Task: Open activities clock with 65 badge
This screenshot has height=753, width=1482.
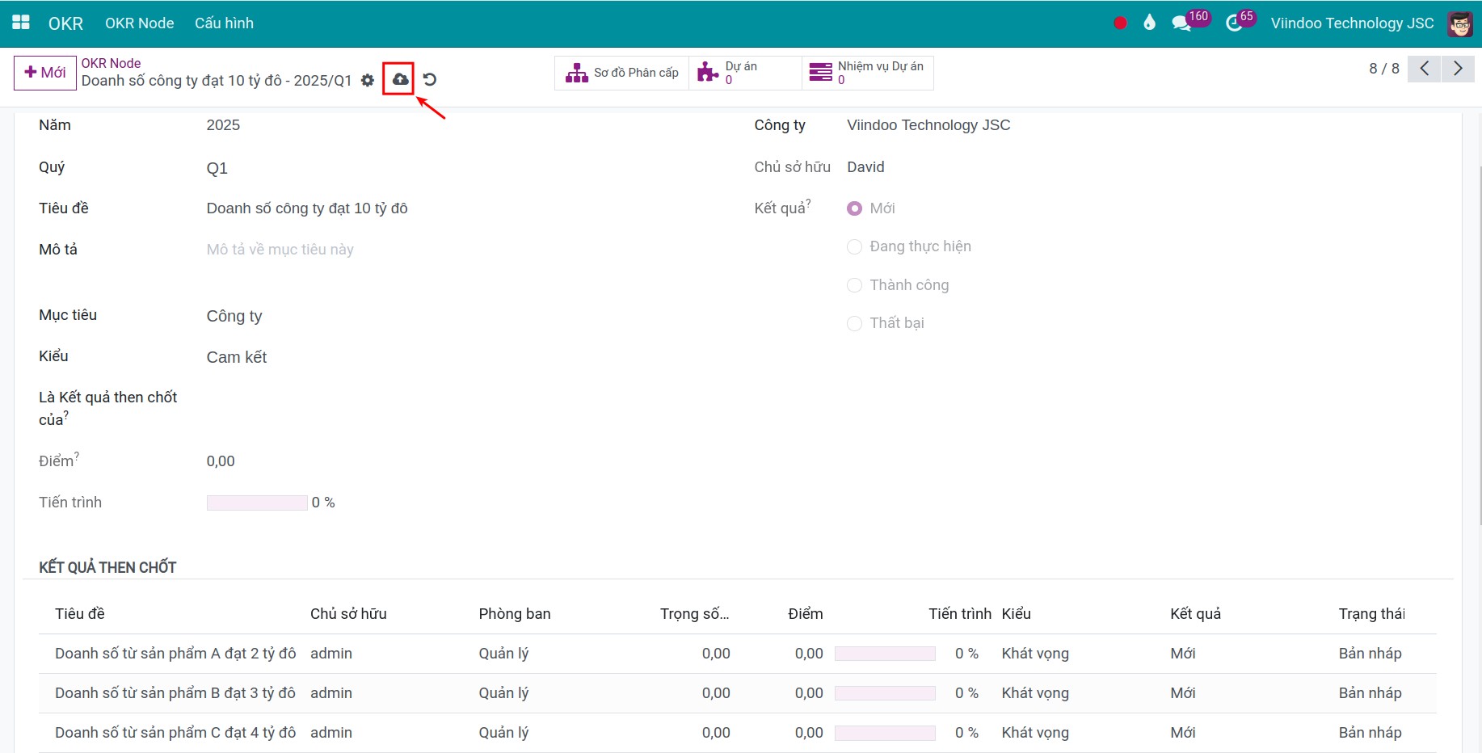Action: coord(1234,23)
